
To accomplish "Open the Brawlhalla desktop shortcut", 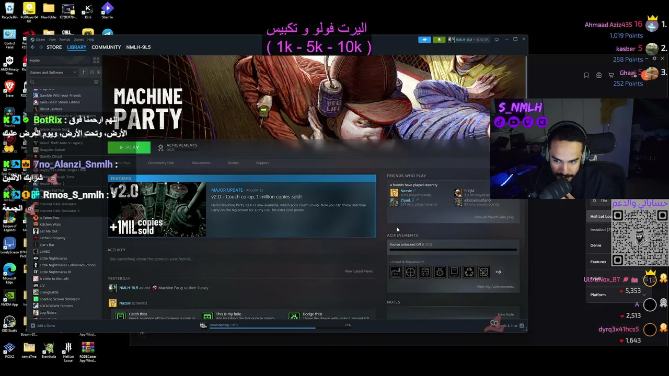I will tap(49, 351).
